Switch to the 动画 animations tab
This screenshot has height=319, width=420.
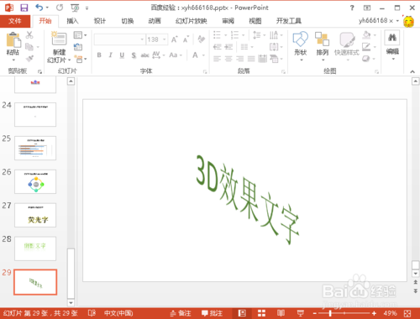pyautogui.click(x=155, y=21)
